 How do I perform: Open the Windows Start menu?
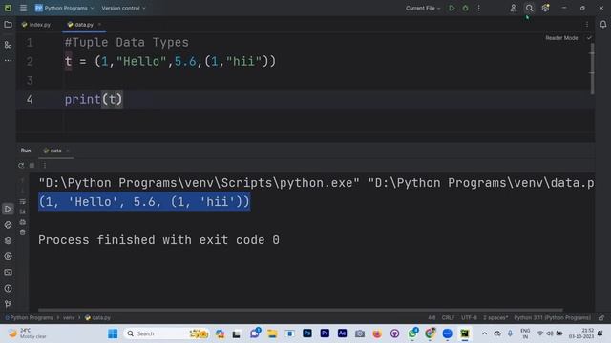[113, 333]
